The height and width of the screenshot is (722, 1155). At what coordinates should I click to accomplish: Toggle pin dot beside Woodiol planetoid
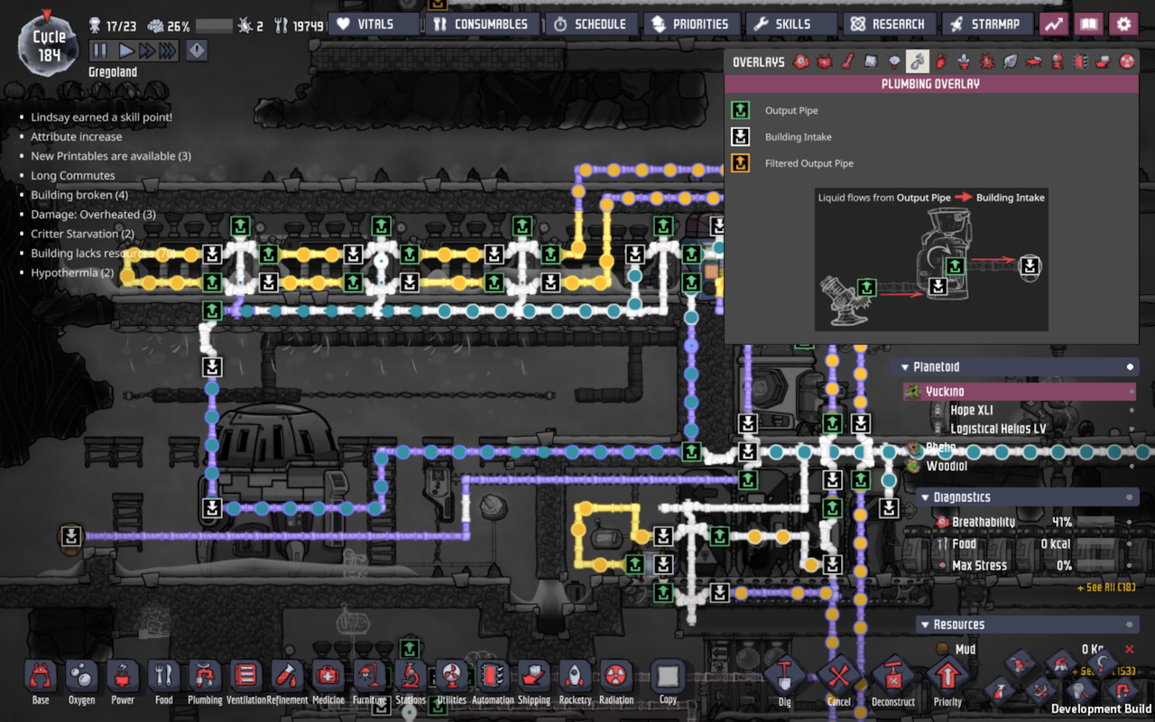pyautogui.click(x=1132, y=467)
